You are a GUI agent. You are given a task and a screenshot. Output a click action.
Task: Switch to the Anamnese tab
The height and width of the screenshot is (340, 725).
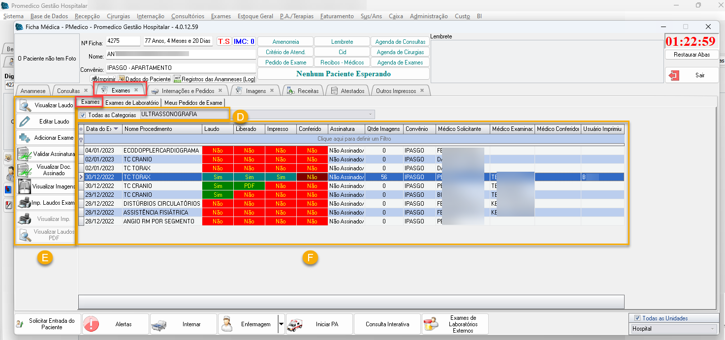pos(32,91)
